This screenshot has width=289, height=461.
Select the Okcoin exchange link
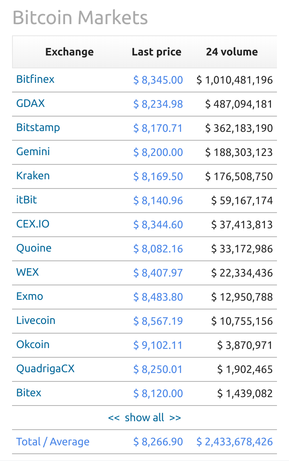click(33, 344)
